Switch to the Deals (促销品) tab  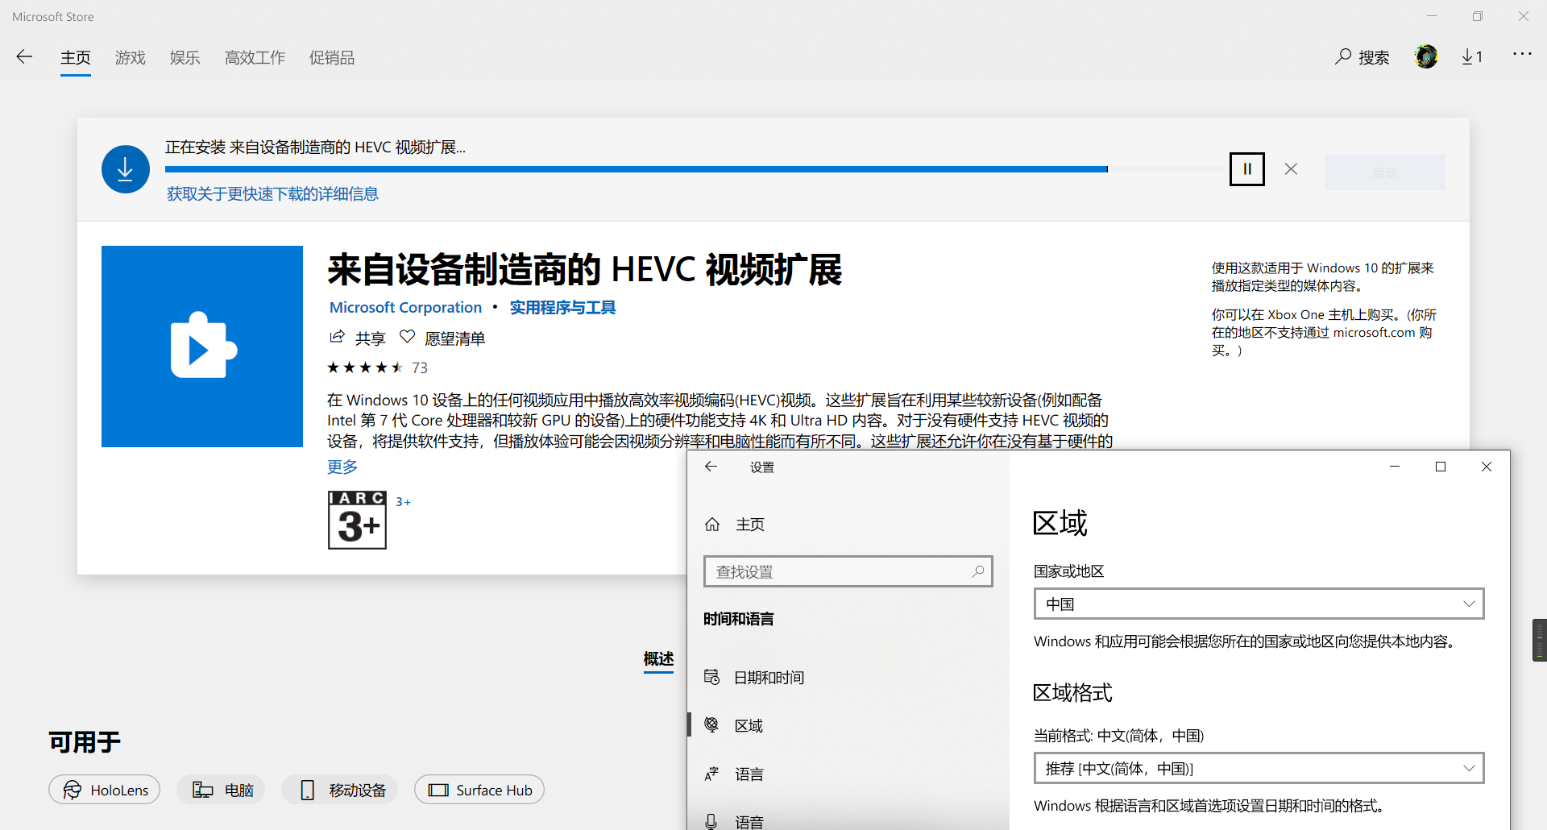[x=332, y=58]
